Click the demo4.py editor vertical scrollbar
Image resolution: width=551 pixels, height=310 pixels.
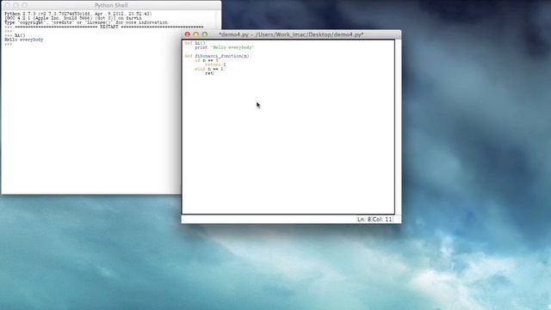coord(398,127)
